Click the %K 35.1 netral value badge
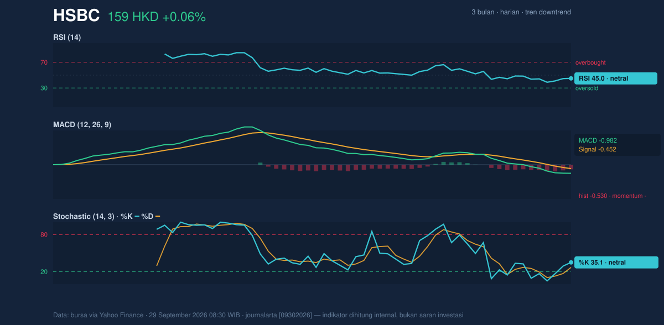This screenshot has width=664, height=325. 616,263
